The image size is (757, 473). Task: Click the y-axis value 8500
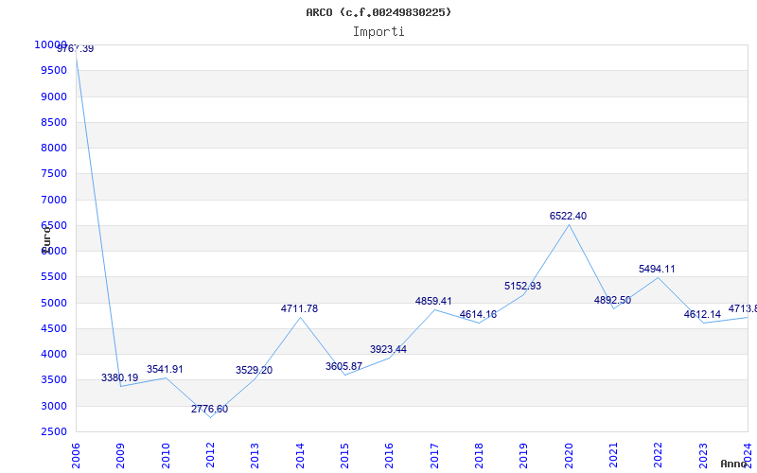coord(54,122)
